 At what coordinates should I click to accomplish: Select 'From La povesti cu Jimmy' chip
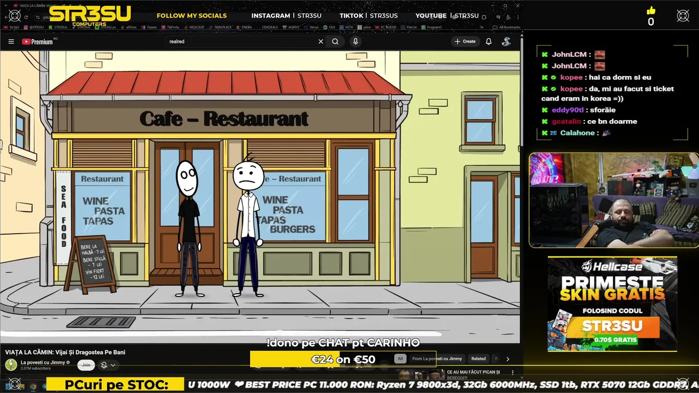coord(437,359)
